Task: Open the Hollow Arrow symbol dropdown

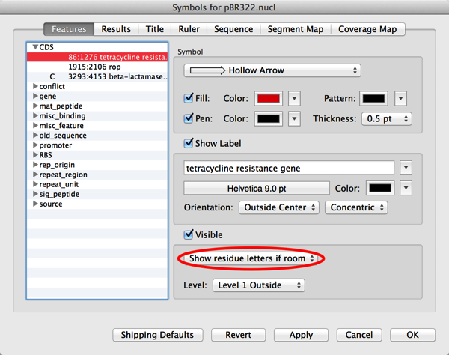Action: [272, 70]
